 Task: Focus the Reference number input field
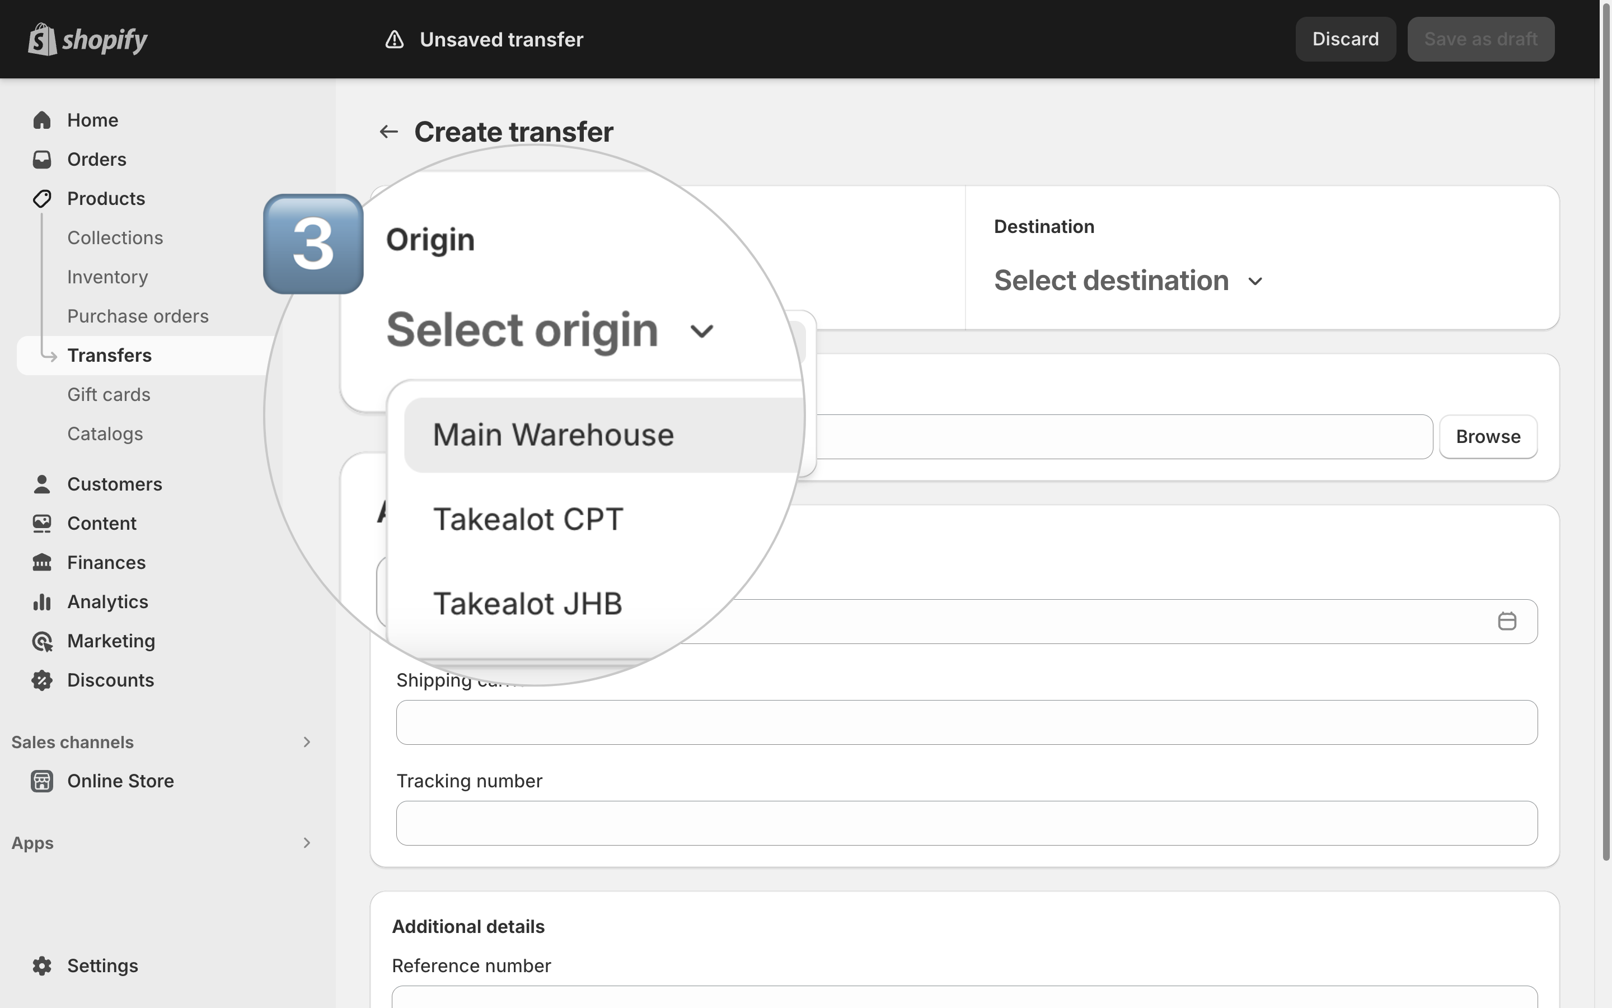pyautogui.click(x=964, y=997)
